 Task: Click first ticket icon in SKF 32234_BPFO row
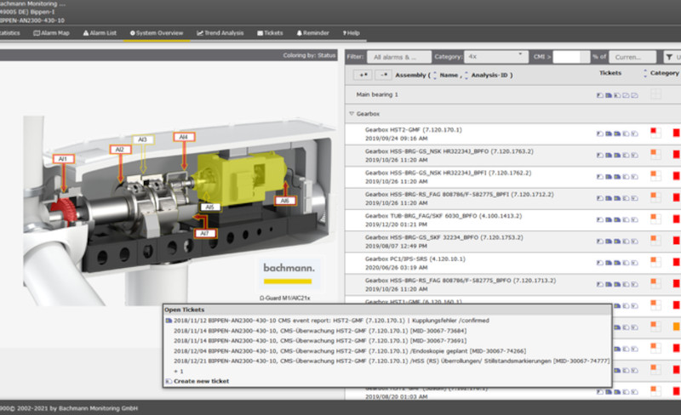pos(600,241)
